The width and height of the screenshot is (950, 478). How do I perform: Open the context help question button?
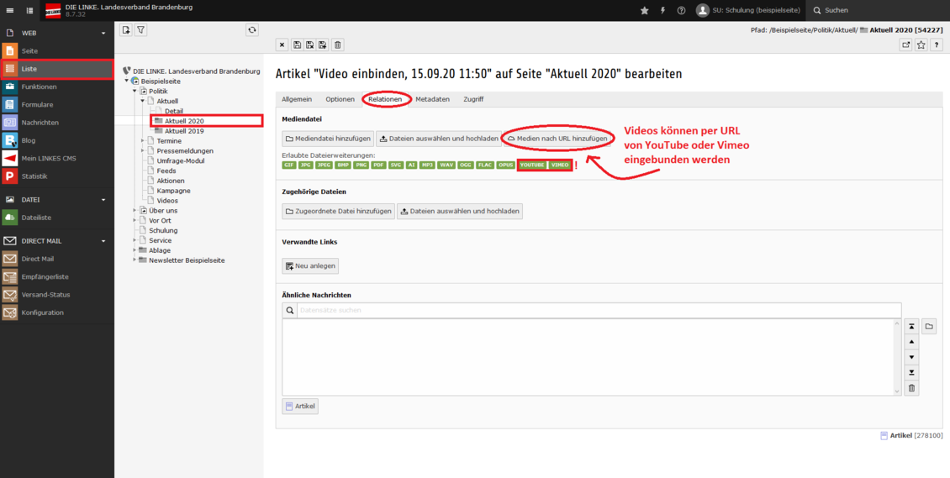tap(937, 45)
